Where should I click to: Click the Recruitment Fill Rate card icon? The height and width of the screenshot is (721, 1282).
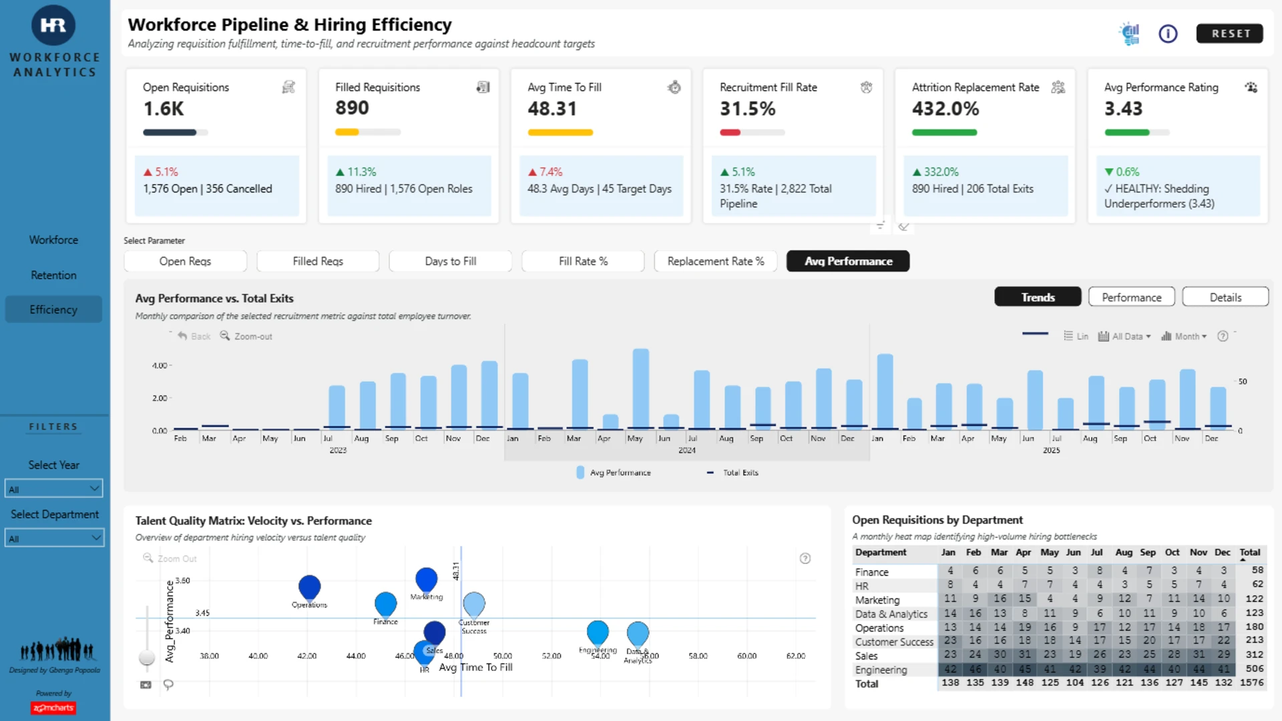point(866,87)
